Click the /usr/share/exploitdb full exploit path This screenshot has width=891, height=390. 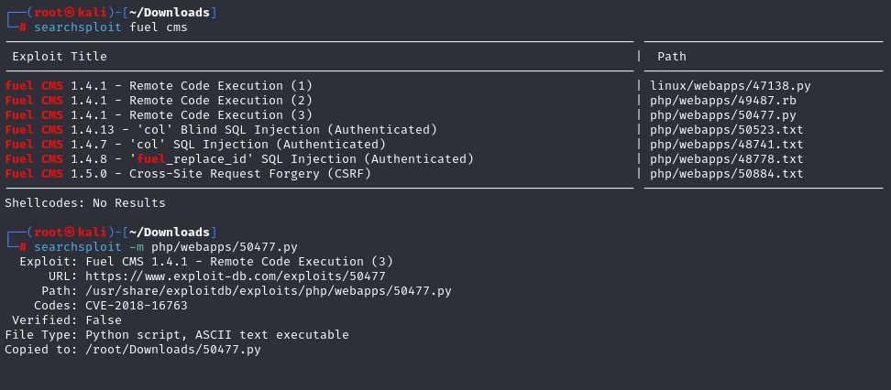pos(269,291)
